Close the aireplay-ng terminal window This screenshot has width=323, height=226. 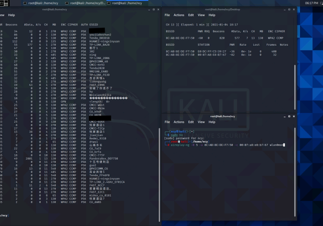tap(293, 117)
